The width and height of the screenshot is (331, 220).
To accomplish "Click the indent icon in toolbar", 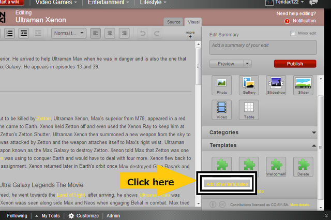I will tap(24, 33).
